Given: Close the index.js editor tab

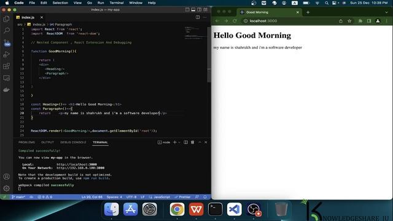Looking at the screenshot, I should click(42, 17).
